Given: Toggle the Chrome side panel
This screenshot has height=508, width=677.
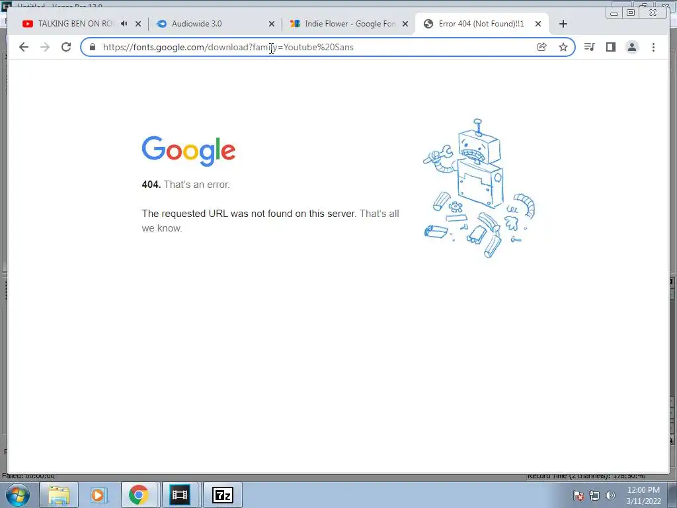Looking at the screenshot, I should (610, 47).
